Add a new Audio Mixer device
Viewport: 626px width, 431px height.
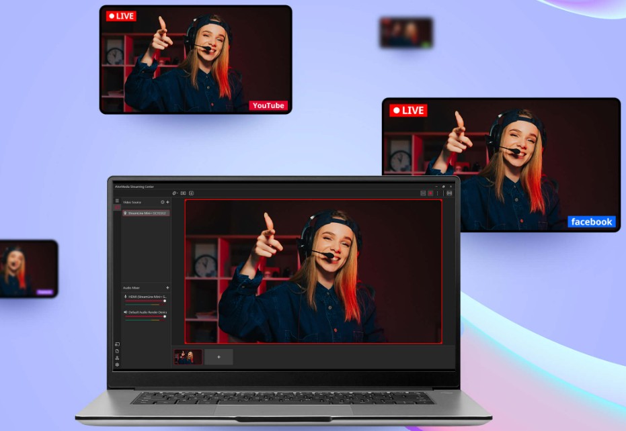tap(167, 287)
